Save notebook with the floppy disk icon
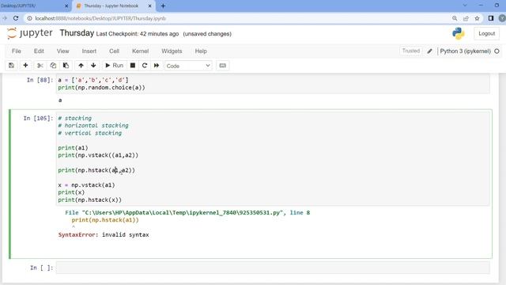 tap(11, 66)
